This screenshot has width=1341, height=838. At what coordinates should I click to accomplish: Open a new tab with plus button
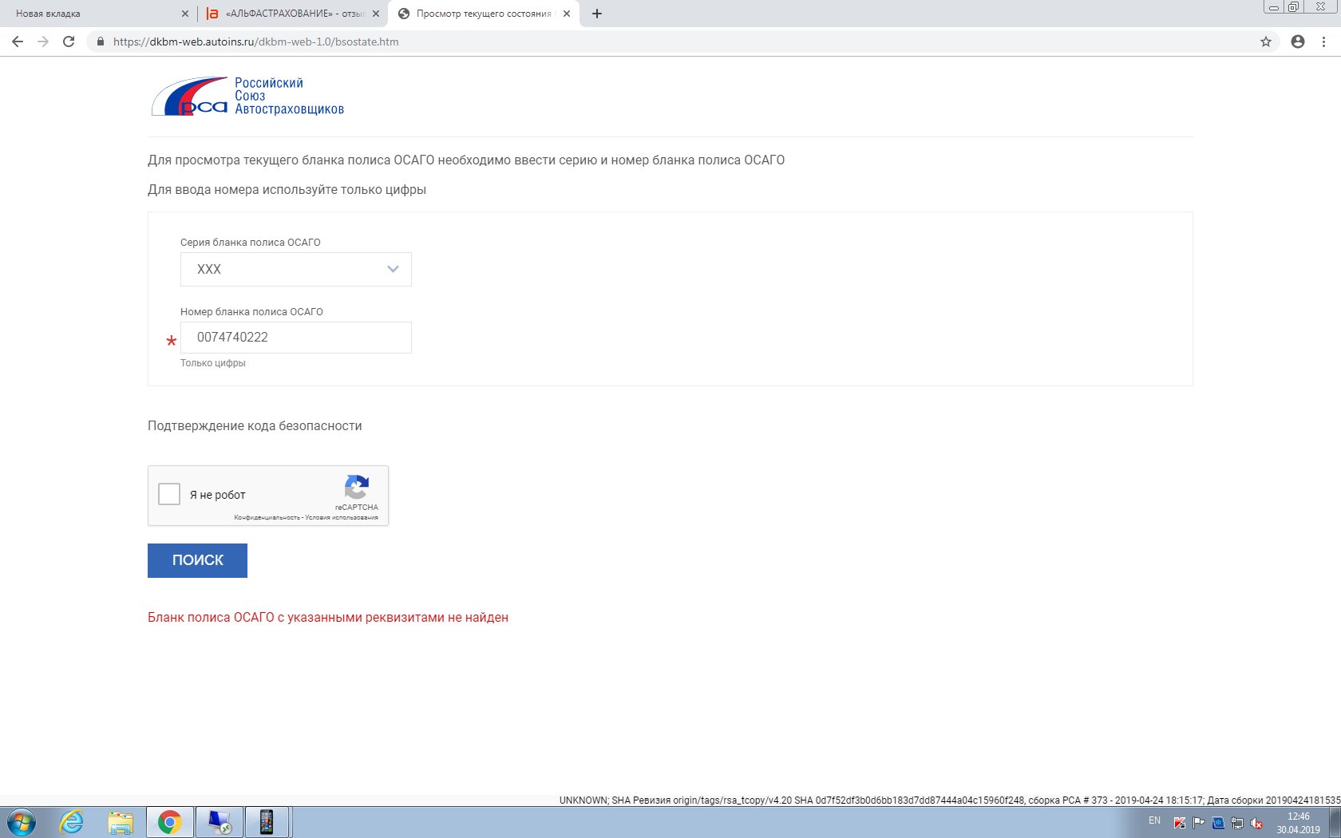click(597, 14)
